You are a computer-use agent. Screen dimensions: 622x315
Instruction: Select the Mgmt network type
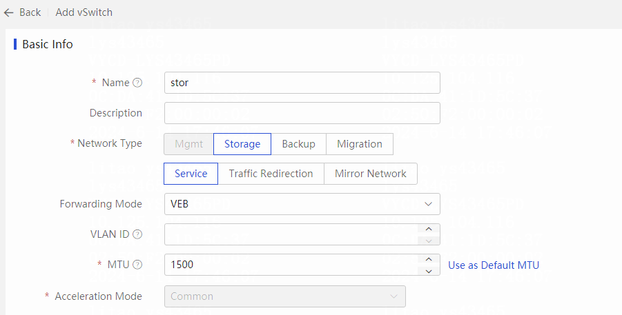coord(189,144)
